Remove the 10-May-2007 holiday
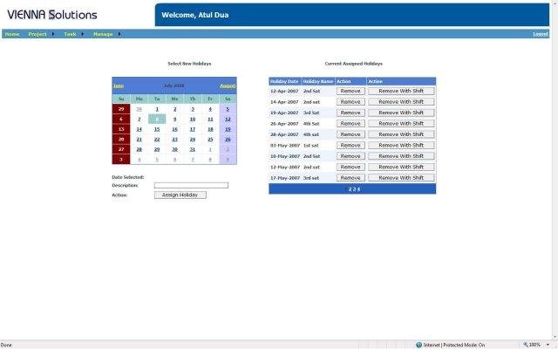The height and width of the screenshot is (349, 558). [x=350, y=156]
